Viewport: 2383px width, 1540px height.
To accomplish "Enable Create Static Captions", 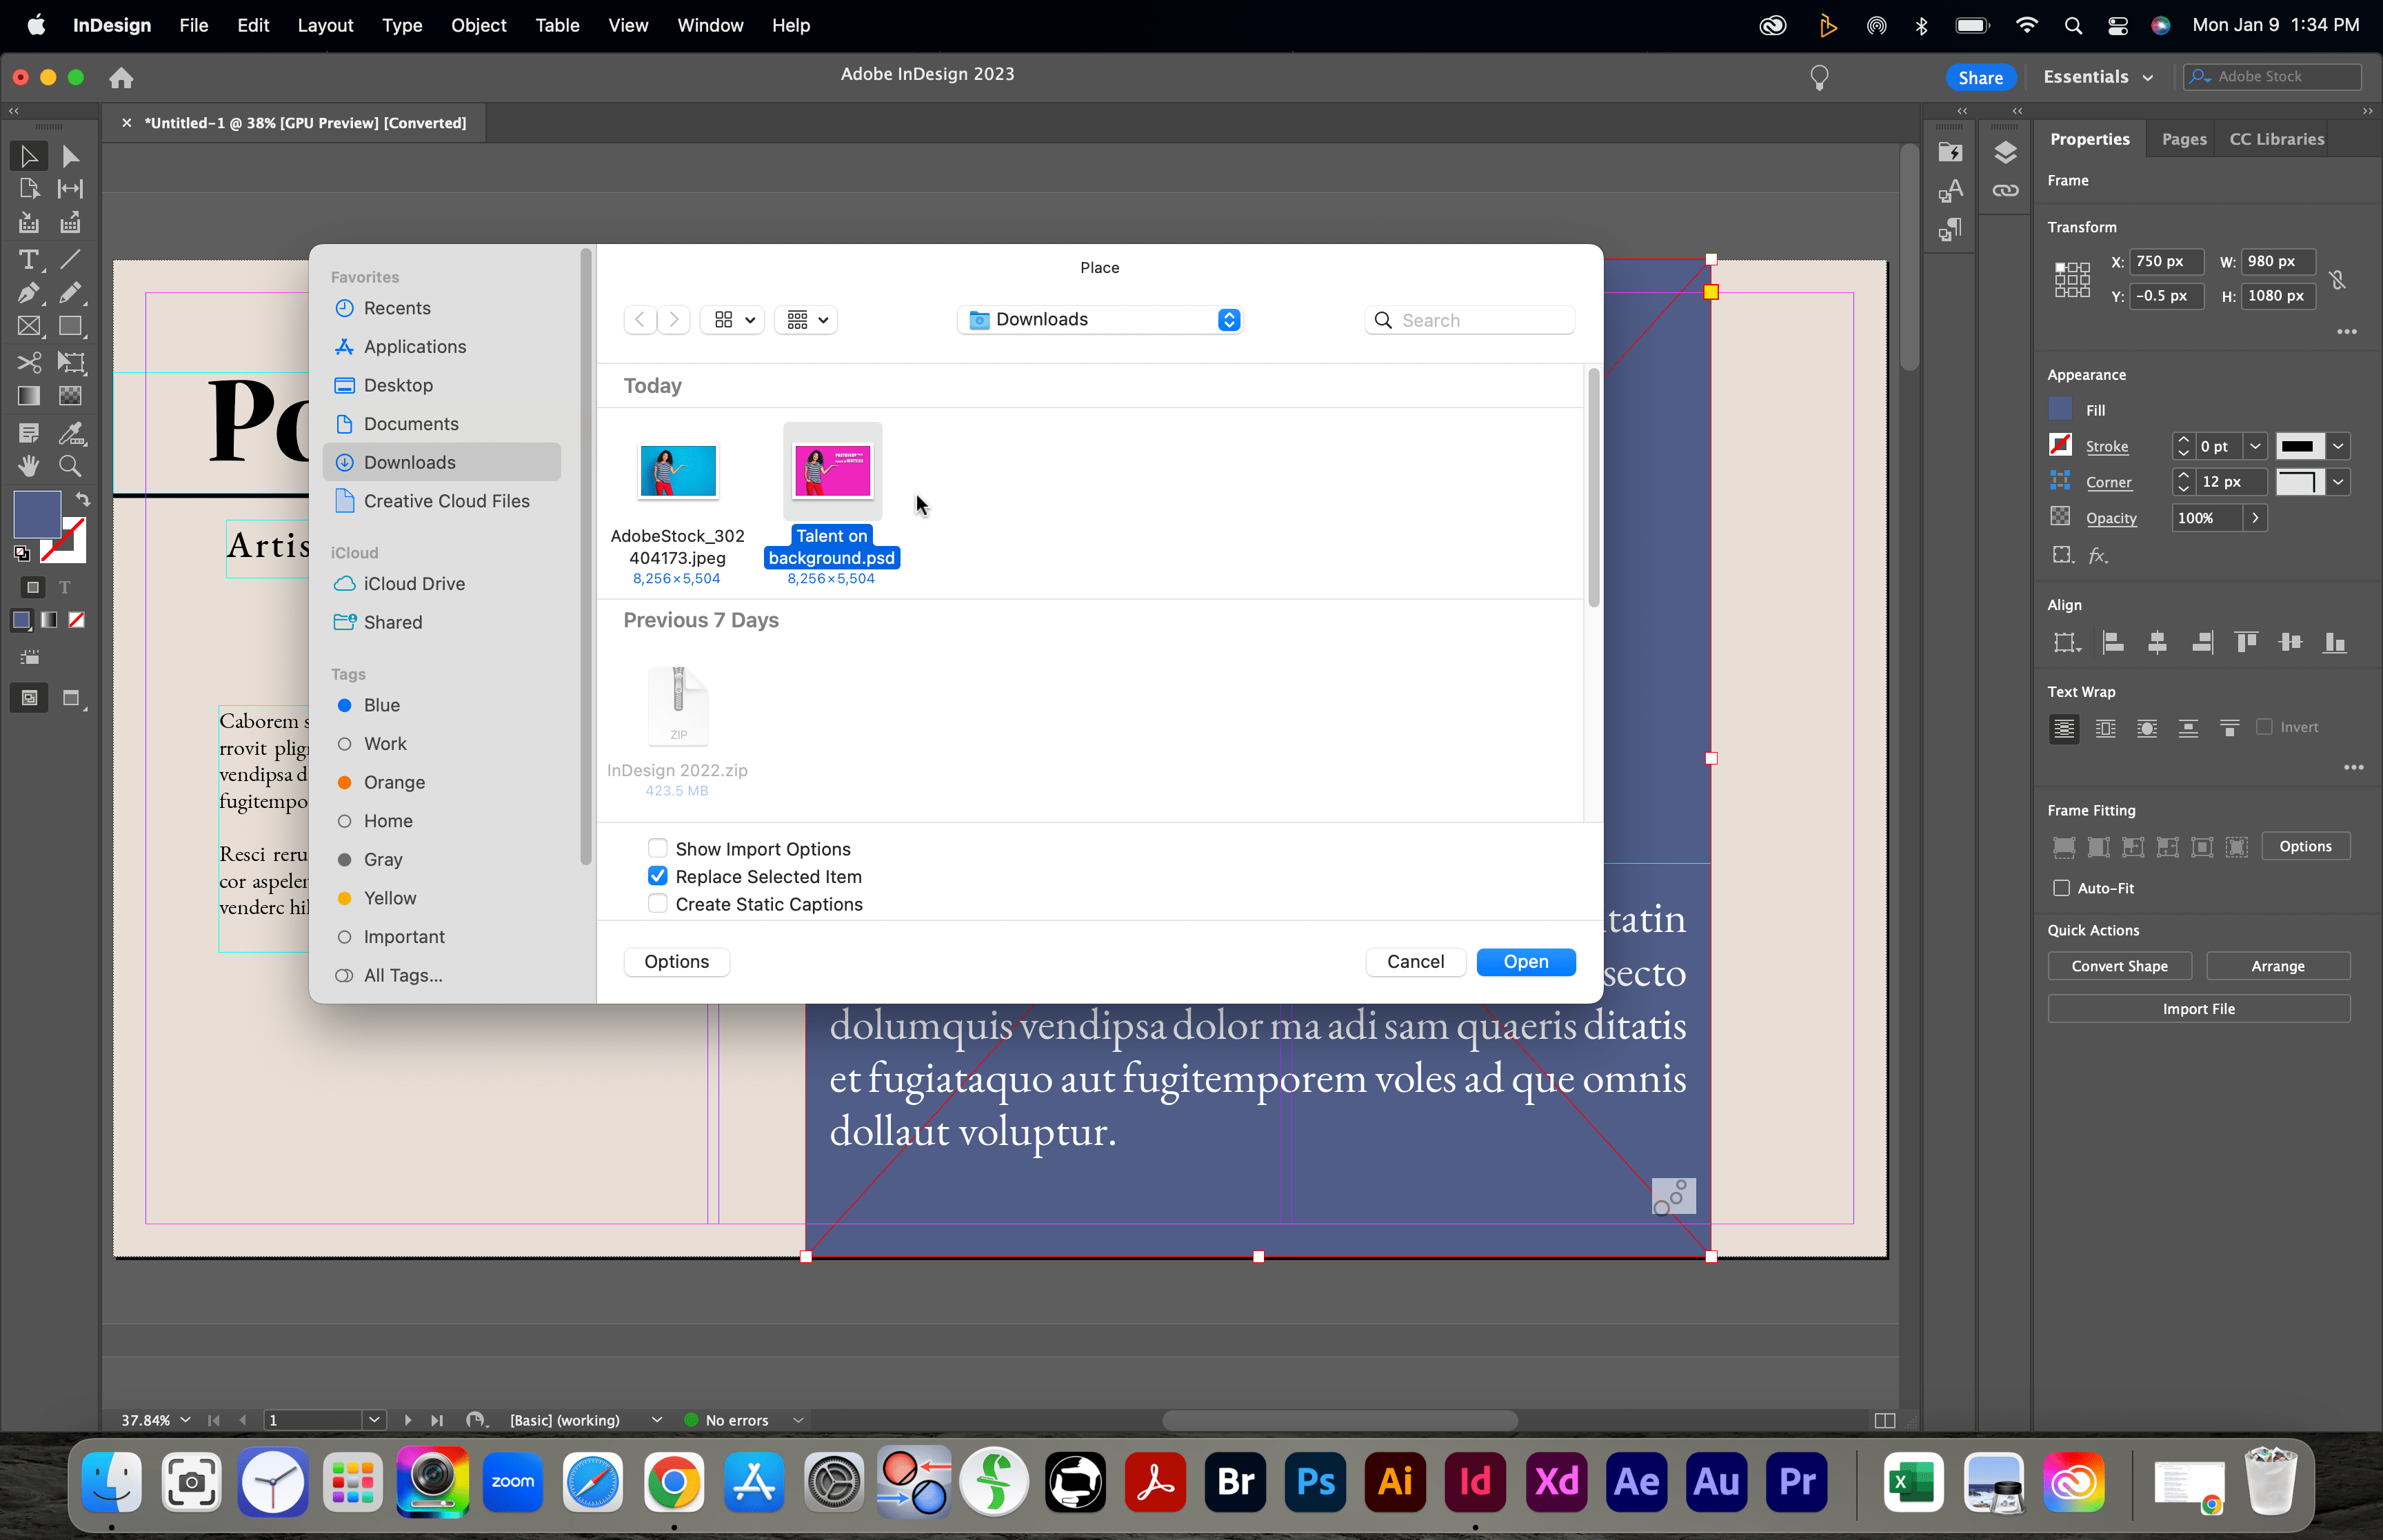I will pyautogui.click(x=658, y=903).
